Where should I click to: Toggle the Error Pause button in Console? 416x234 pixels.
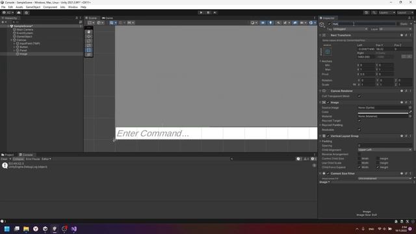click(32, 159)
